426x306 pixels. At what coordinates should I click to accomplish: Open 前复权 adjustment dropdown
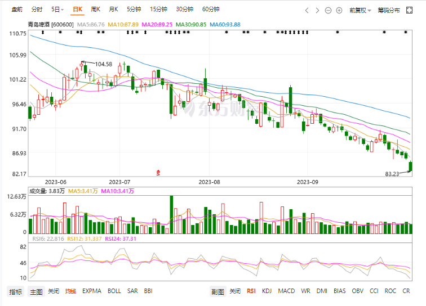point(360,10)
